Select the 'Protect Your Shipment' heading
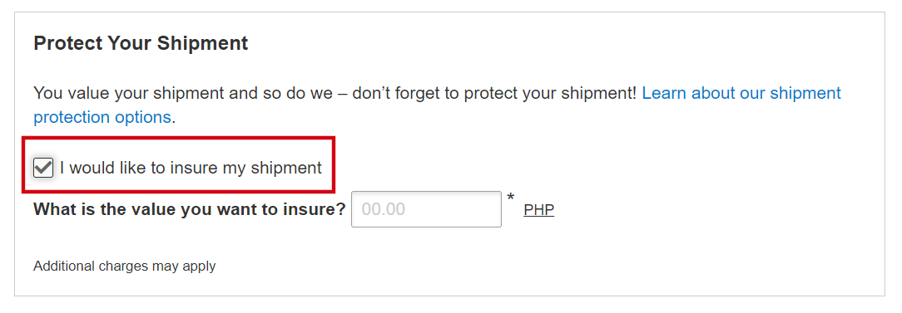Image resolution: width=902 pixels, height=313 pixels. pyautogui.click(x=141, y=43)
